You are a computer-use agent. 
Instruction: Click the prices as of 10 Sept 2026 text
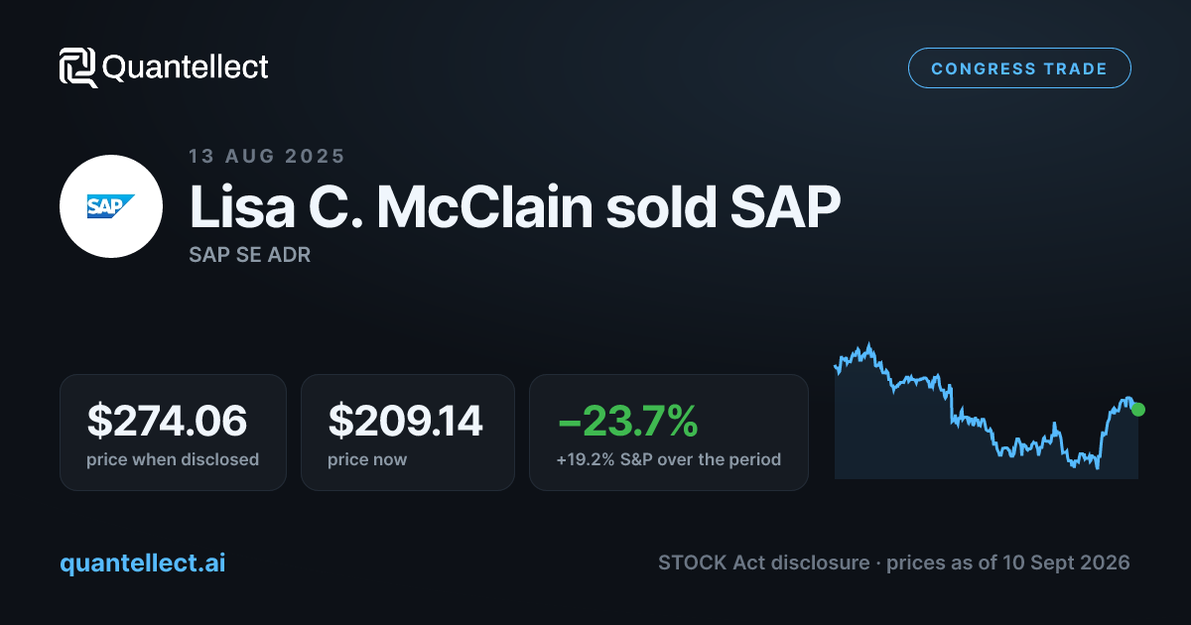click(1007, 562)
